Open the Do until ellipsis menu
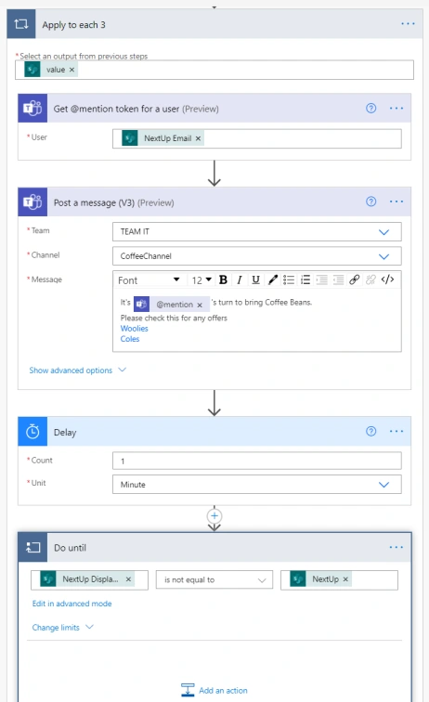Image resolution: width=429 pixels, height=702 pixels. coord(396,547)
